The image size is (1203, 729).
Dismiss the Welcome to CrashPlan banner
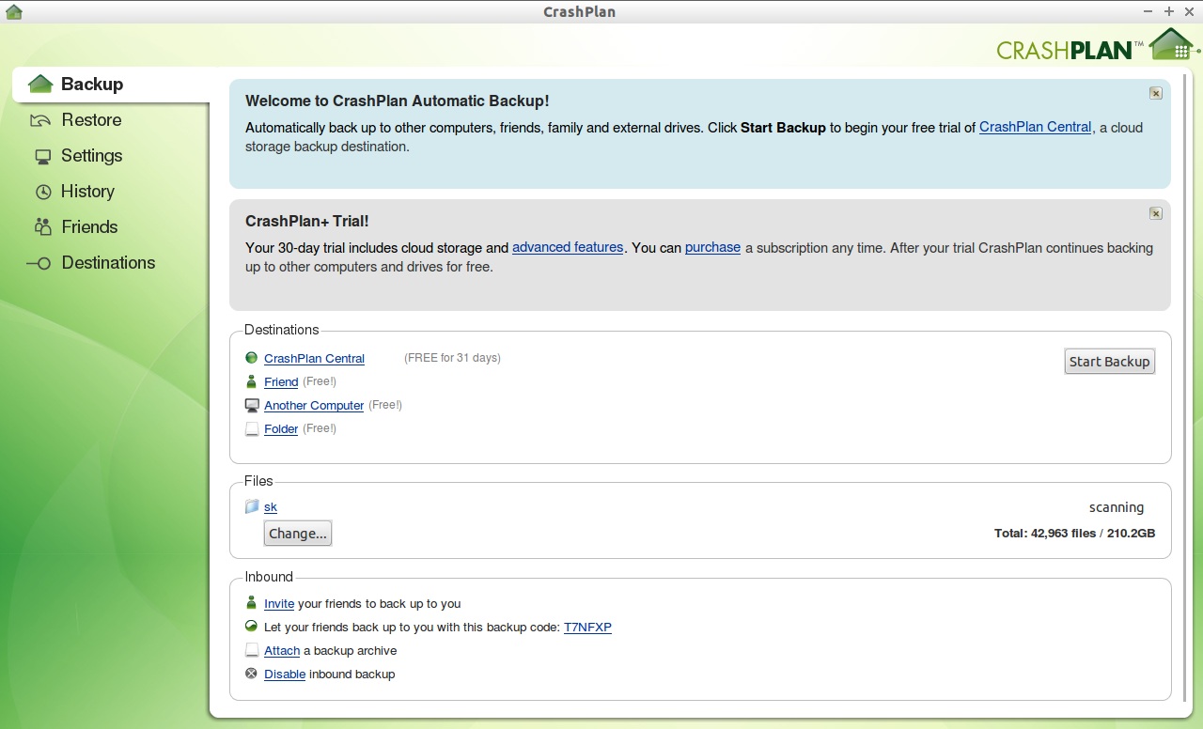pos(1155,93)
